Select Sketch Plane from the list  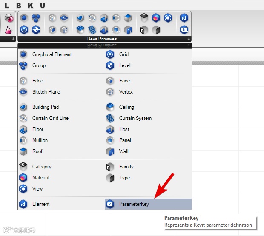[61, 92]
